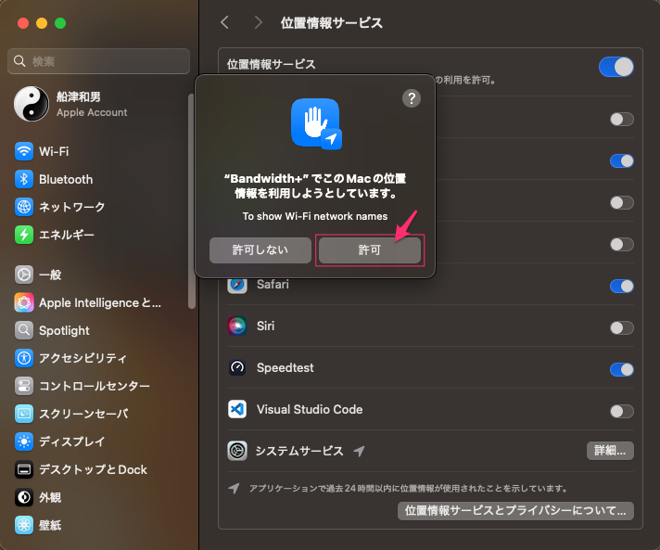Select the ネットワーク globe icon
The width and height of the screenshot is (660, 550).
tap(24, 207)
